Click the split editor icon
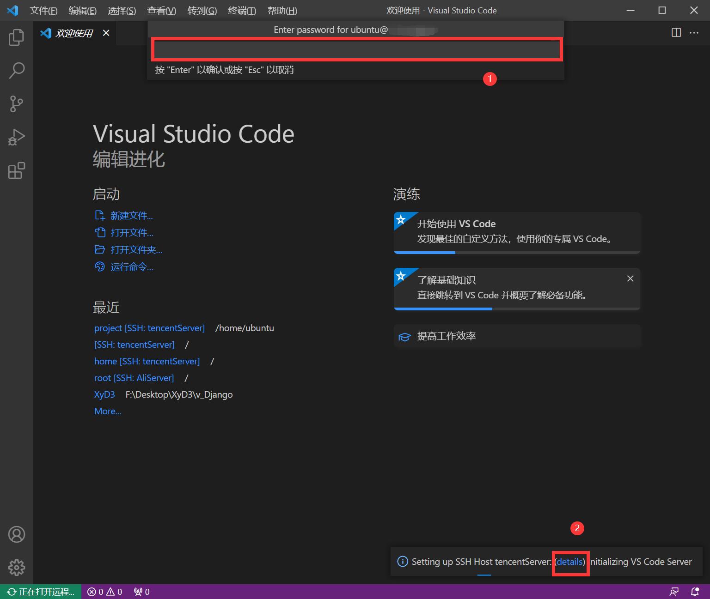The width and height of the screenshot is (710, 599). [x=676, y=33]
